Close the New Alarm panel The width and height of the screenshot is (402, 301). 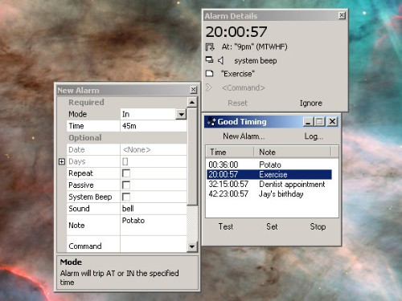[194, 90]
